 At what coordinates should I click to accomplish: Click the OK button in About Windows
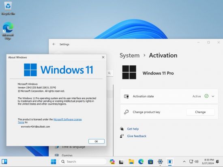pyautogui.click(x=96, y=141)
